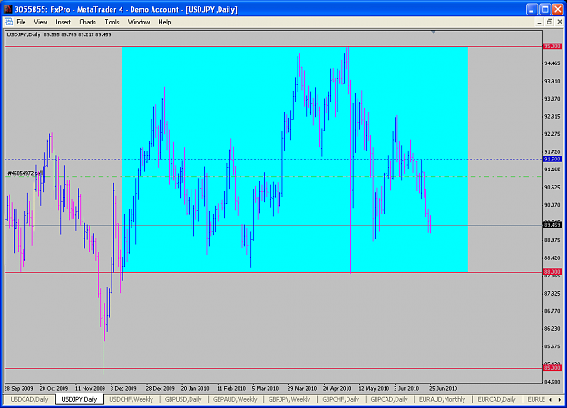Open the File menu
567x408 pixels.
[21, 22]
